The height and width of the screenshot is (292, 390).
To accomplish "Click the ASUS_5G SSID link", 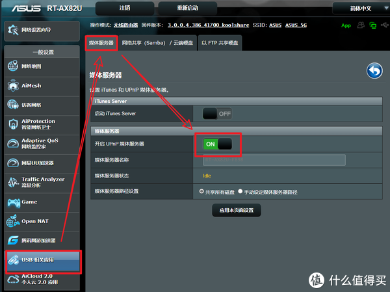I will [x=296, y=25].
